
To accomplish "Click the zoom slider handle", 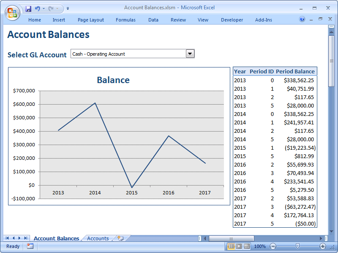I will pyautogui.click(x=297, y=246).
